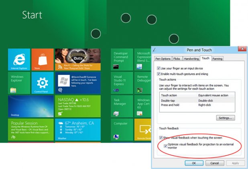
Task: Switch to the Pen Options tab
Action: click(163, 59)
